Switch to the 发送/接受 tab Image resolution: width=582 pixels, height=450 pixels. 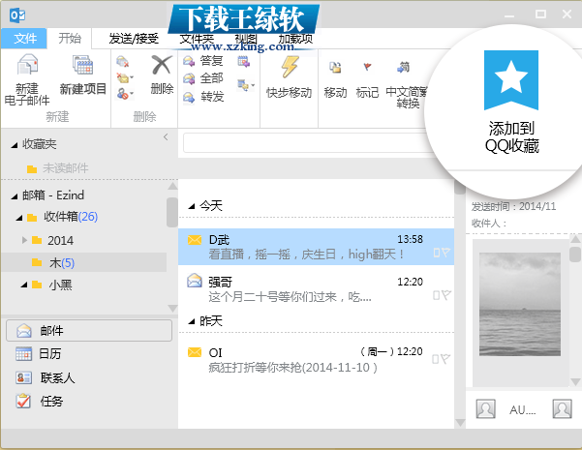(134, 38)
